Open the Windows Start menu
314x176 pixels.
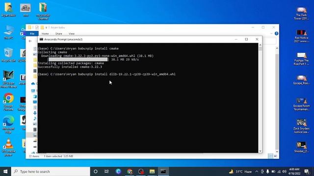5,172
